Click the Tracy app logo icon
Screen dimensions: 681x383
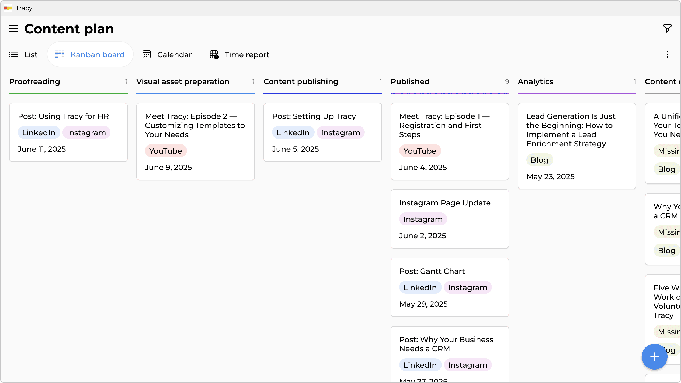[x=8, y=8]
